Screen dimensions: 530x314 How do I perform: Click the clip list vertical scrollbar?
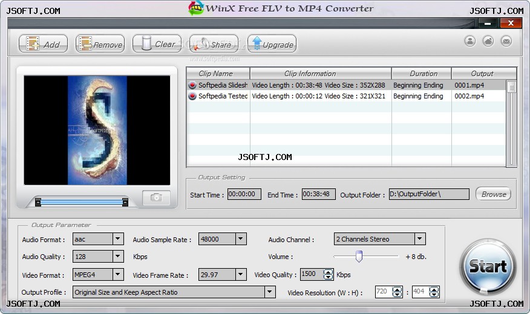click(x=511, y=123)
